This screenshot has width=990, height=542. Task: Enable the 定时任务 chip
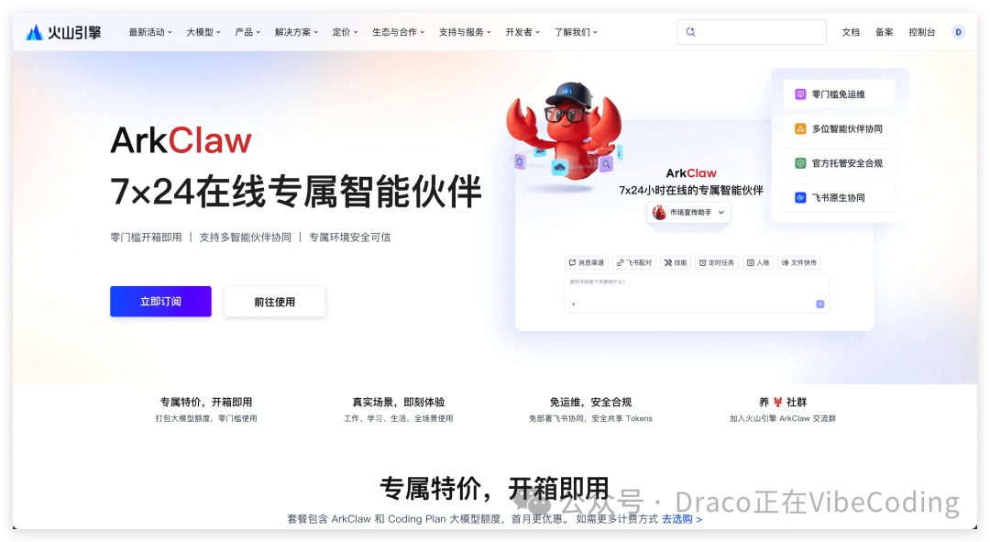coord(719,262)
